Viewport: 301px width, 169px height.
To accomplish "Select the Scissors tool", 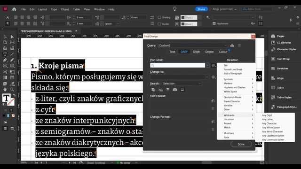I will [x=5, y=72].
